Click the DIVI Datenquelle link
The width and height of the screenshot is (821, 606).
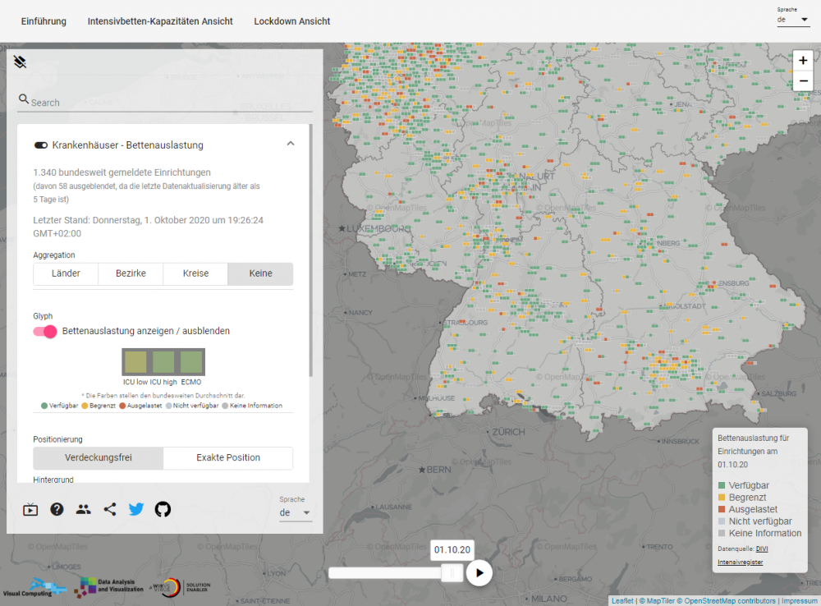762,548
